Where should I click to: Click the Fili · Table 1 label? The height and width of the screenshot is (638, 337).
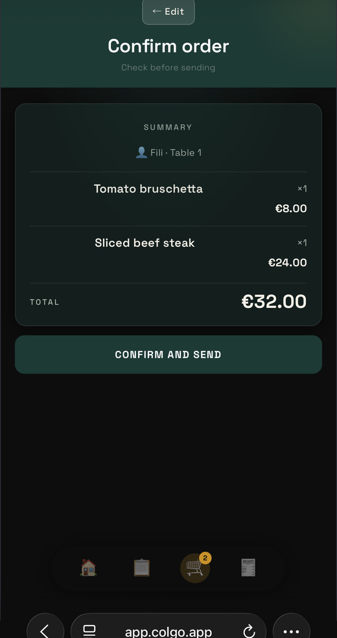tap(176, 152)
